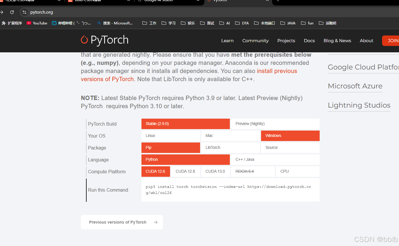Click the Compute Platform row label
Image resolution: width=399 pixels, height=246 pixels.
pos(107,172)
